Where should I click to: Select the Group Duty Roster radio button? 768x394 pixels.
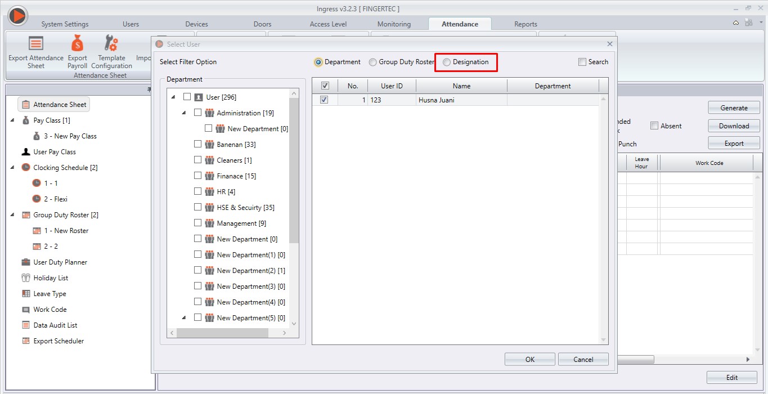coord(372,62)
